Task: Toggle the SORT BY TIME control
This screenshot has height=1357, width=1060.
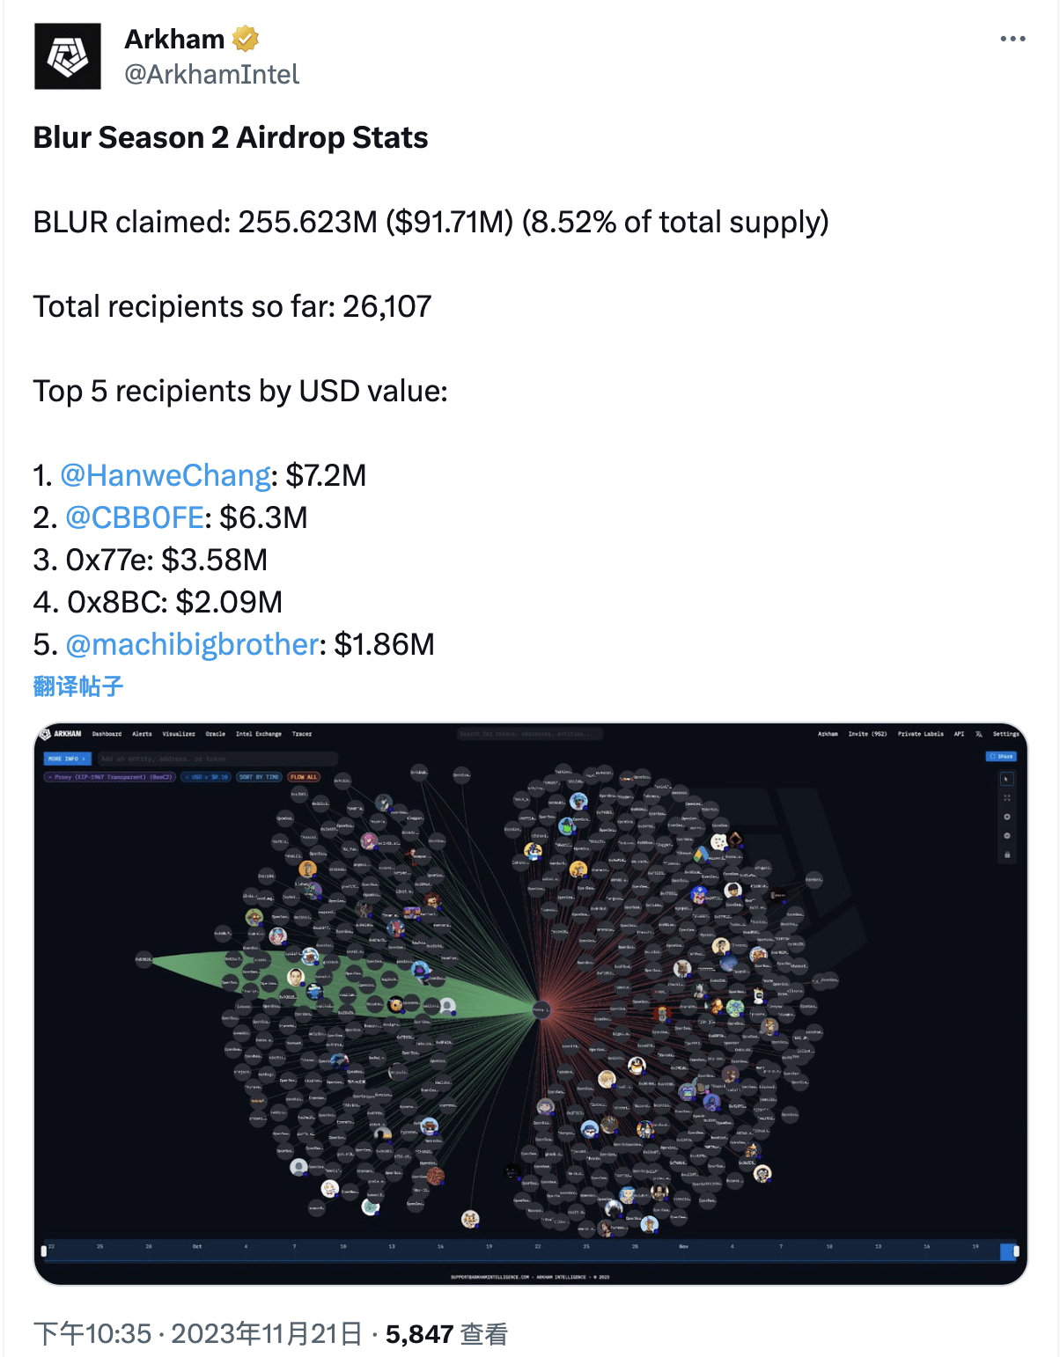Action: (259, 775)
